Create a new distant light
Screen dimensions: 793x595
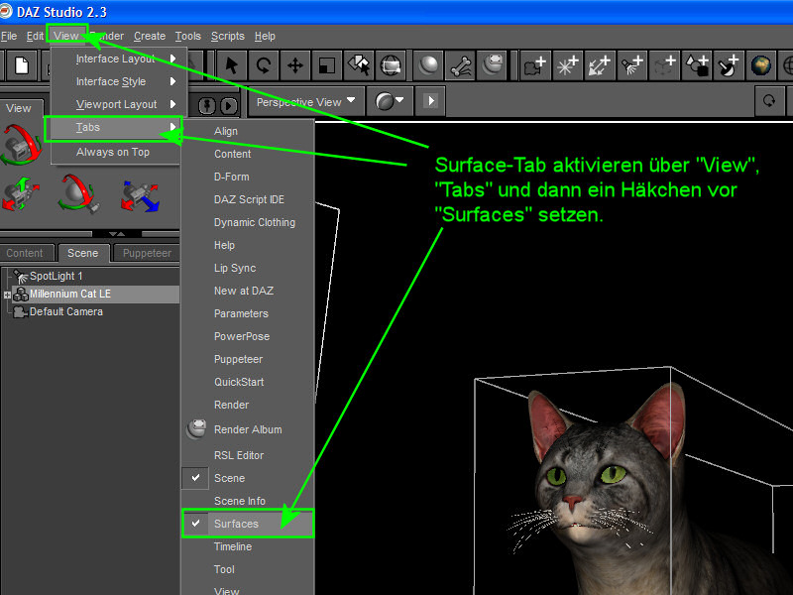[600, 65]
